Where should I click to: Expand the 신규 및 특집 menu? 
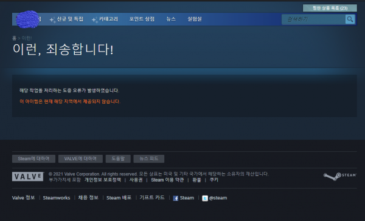66,19
